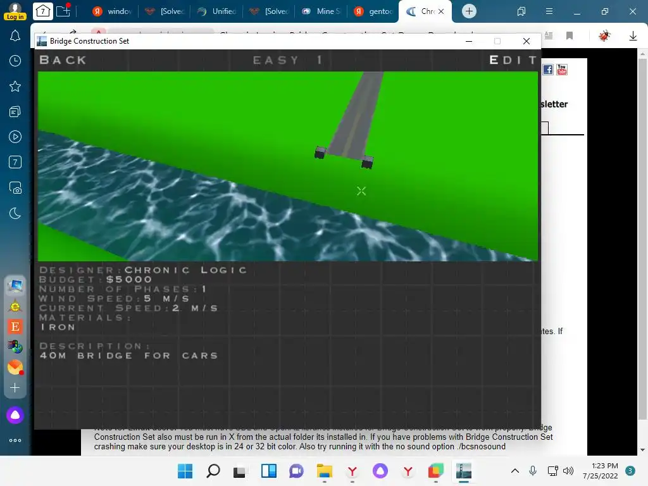The height and width of the screenshot is (486, 648).
Task: Open screenshot capture icon in sidebar
Action: 15,187
